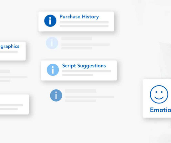Click the faded title placeholder beside pale info icon

pyautogui.click(x=76, y=38)
